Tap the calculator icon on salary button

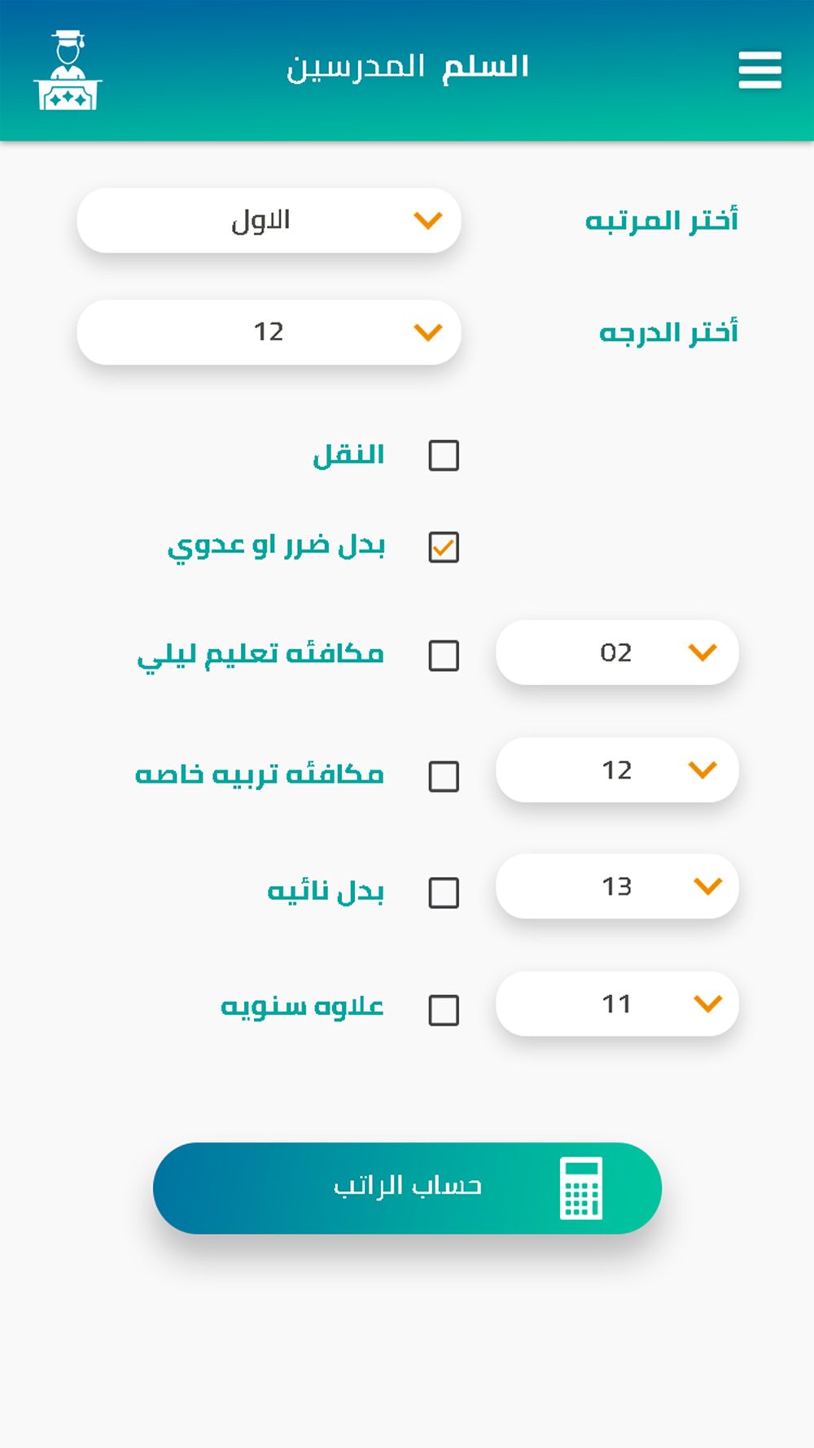point(581,1188)
